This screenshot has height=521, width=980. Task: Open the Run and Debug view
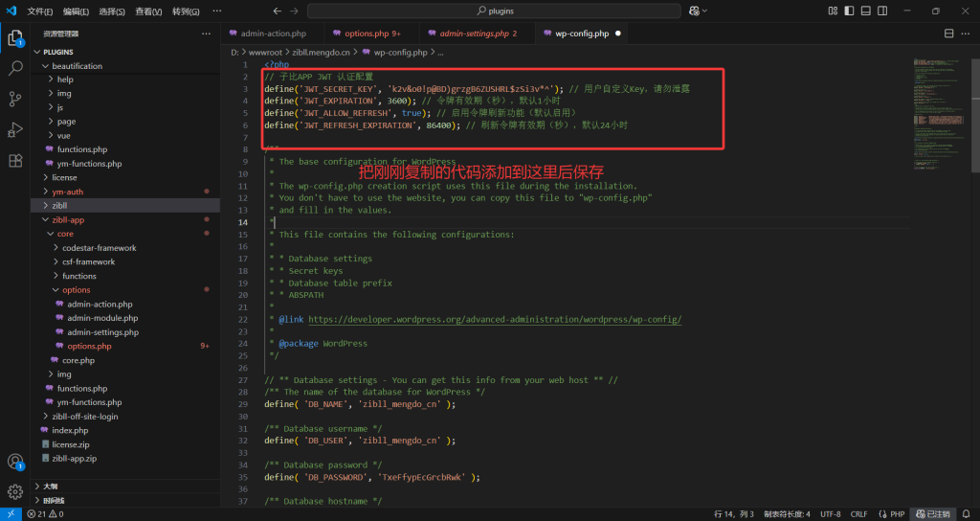click(15, 129)
